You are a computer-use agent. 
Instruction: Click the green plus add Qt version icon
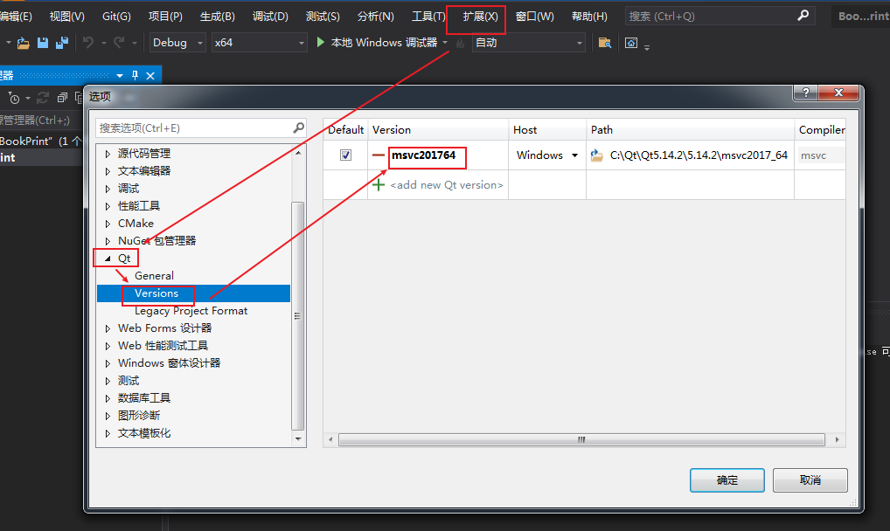379,184
